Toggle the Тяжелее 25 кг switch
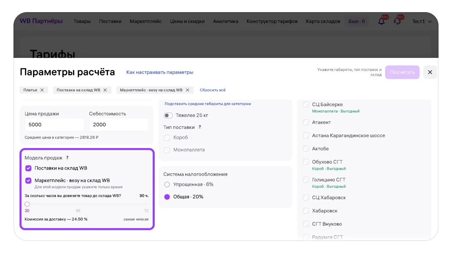Image resolution: width=452 pixels, height=253 pixels. [168, 115]
